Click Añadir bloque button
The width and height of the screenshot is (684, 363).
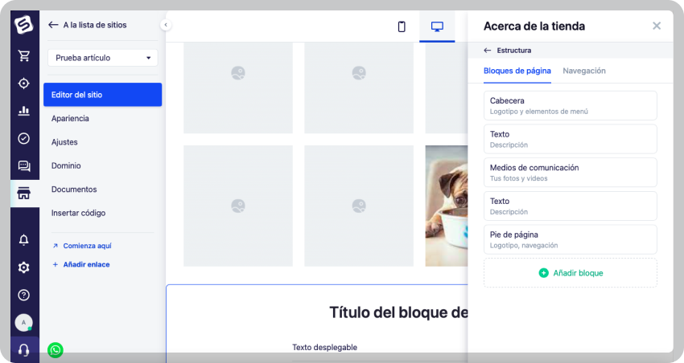pyautogui.click(x=571, y=273)
